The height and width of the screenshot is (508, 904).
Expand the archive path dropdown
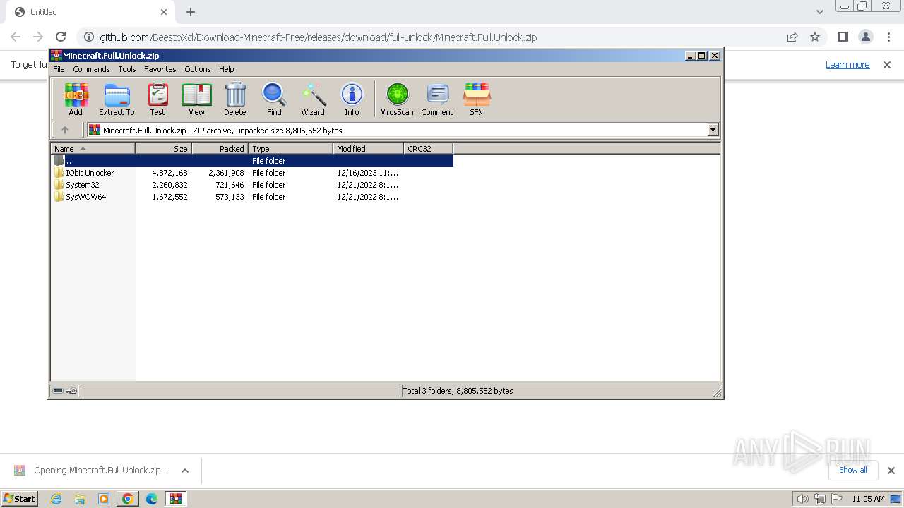[x=713, y=130]
